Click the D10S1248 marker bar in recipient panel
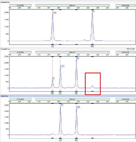136x142 pixels. pyautogui.click(x=125, y=5)
